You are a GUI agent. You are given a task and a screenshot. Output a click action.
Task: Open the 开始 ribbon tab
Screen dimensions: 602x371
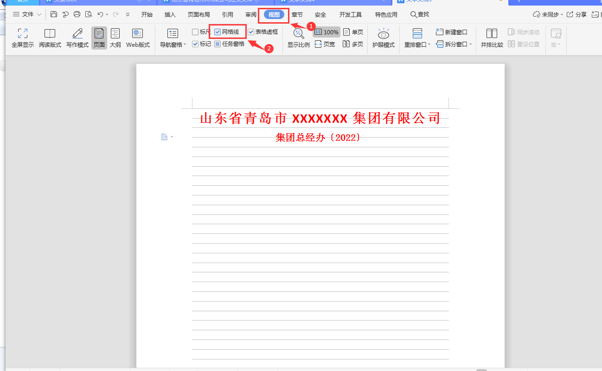[x=147, y=15]
